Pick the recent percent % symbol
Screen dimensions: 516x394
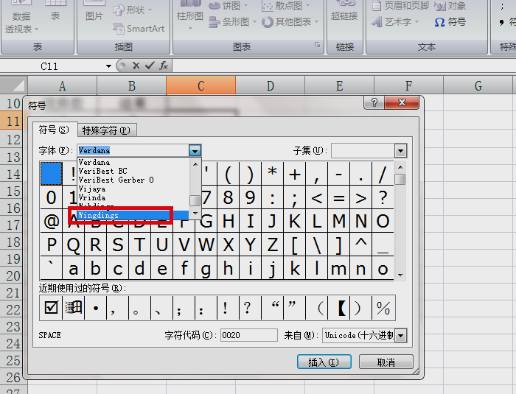(x=383, y=308)
